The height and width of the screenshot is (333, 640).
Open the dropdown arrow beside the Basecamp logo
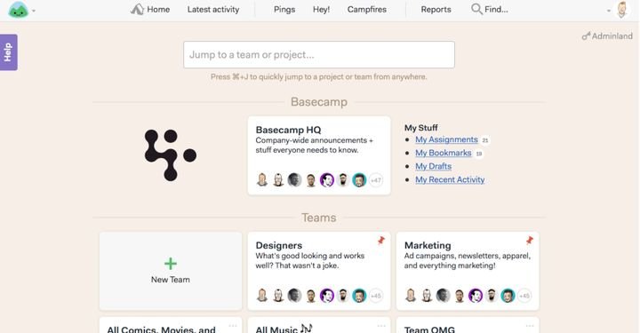(34, 11)
